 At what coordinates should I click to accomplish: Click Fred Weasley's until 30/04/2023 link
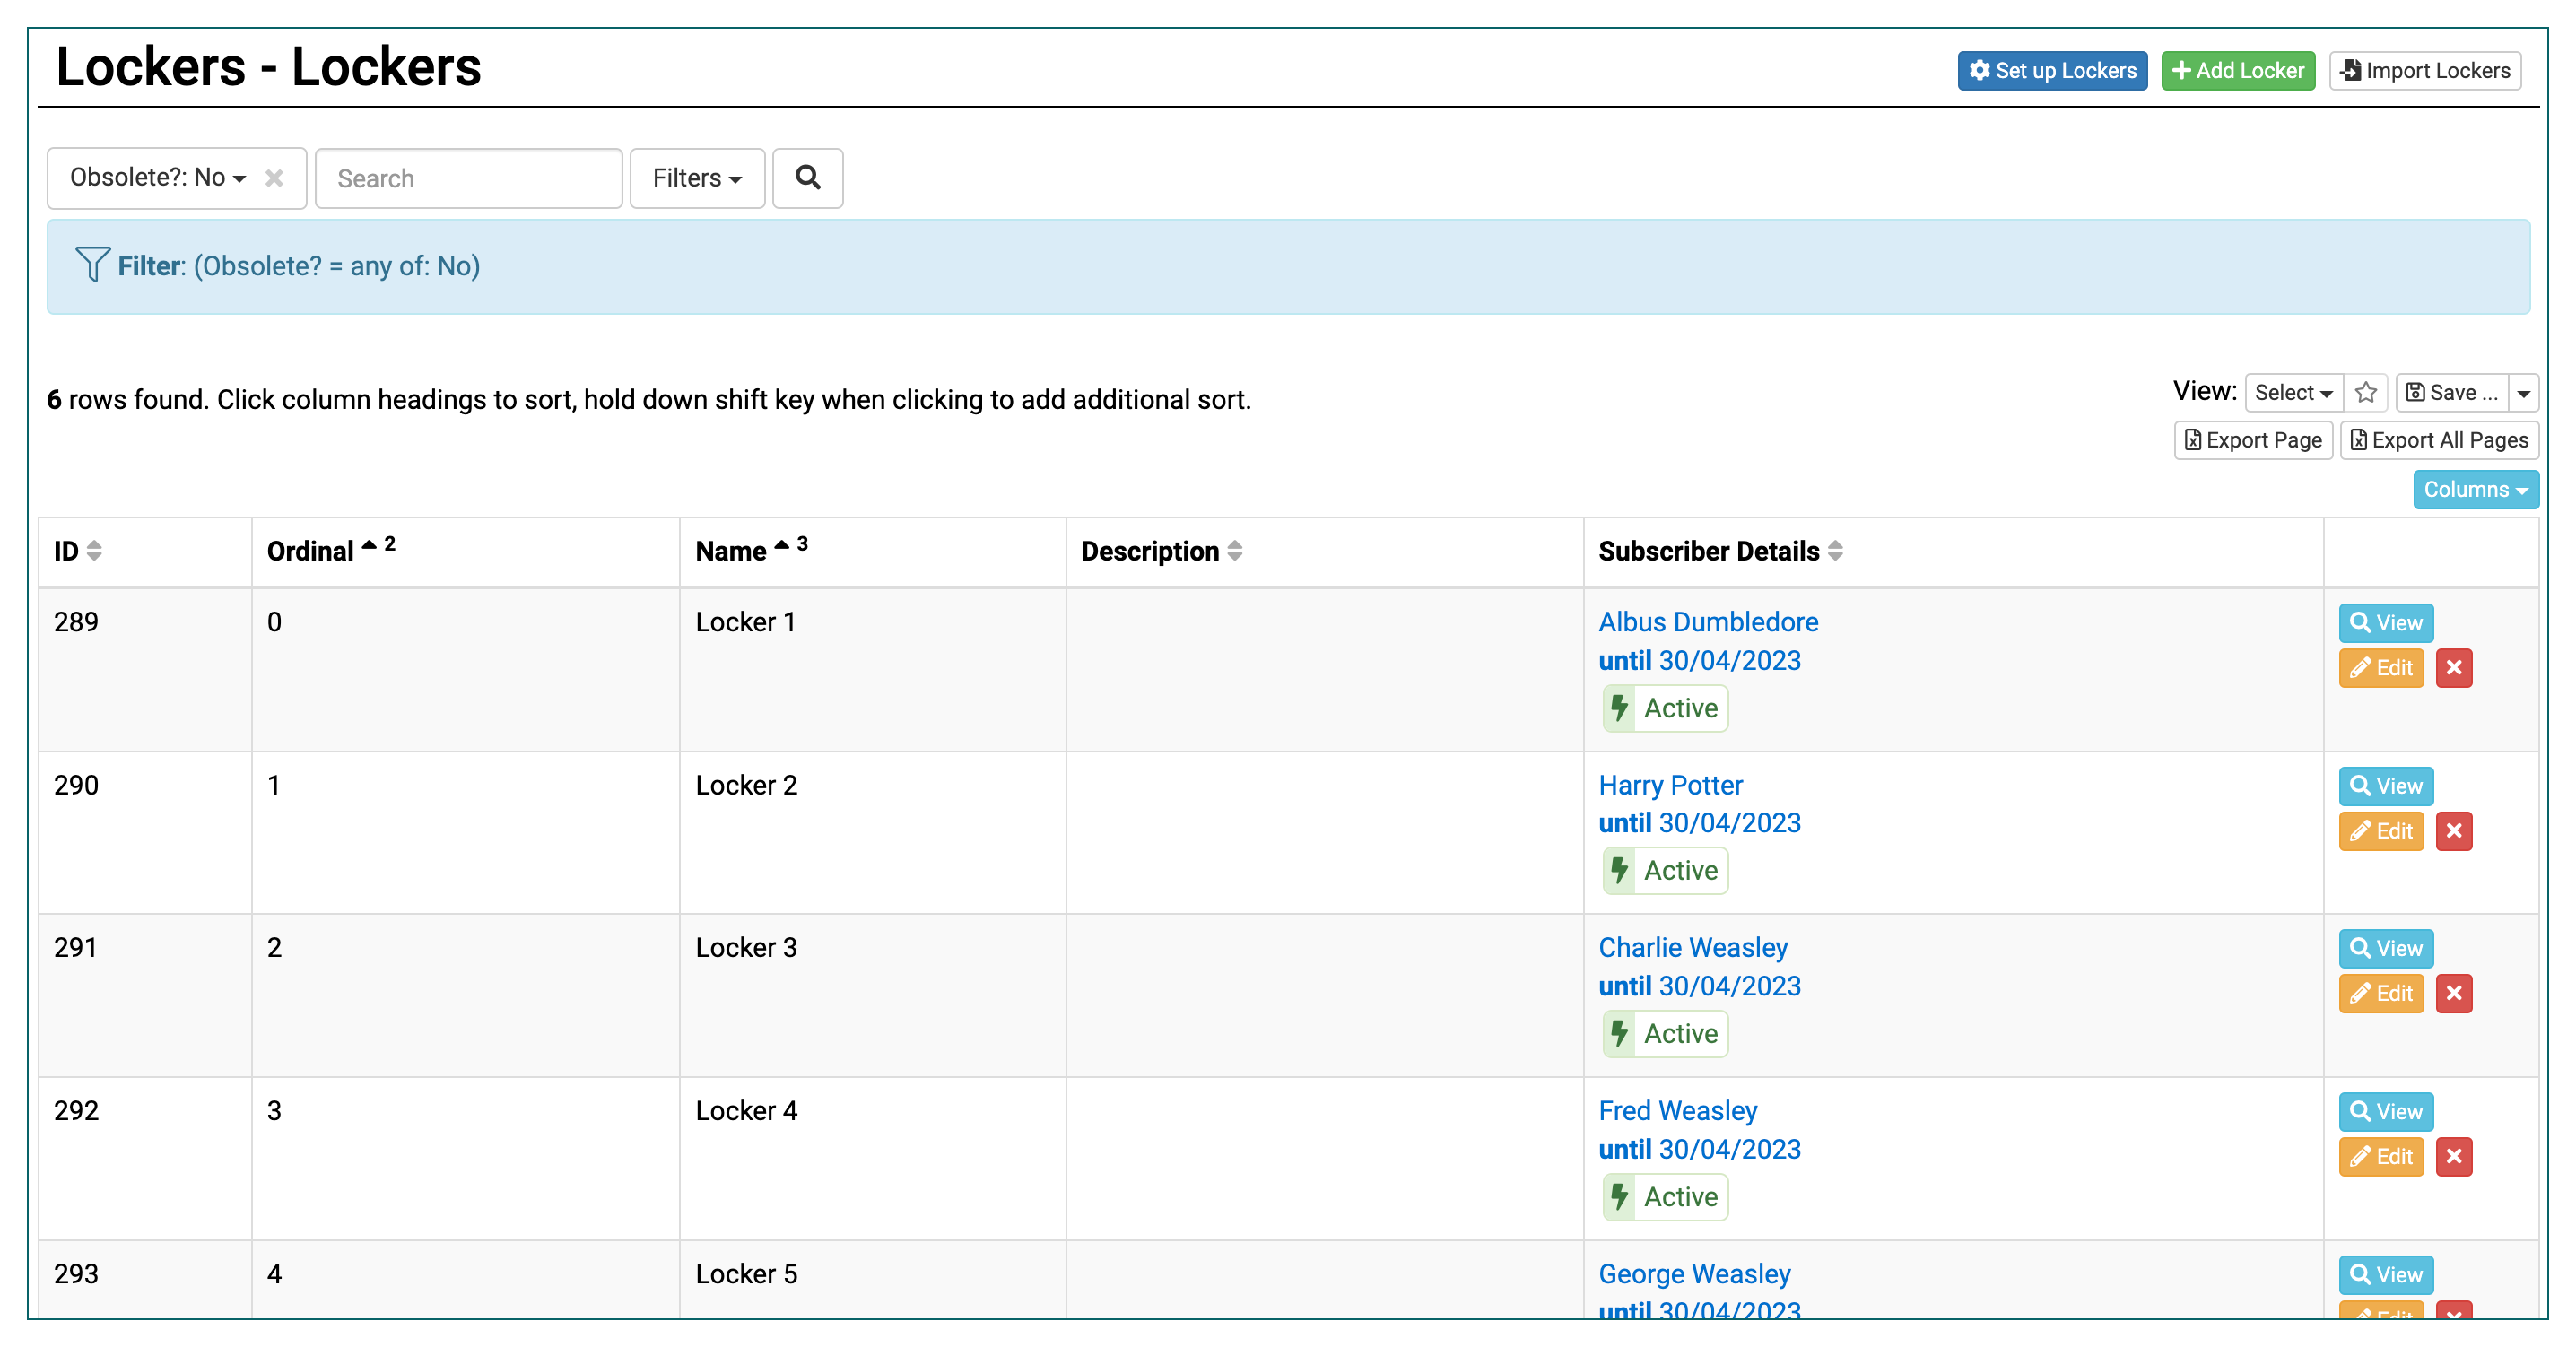point(1699,1150)
